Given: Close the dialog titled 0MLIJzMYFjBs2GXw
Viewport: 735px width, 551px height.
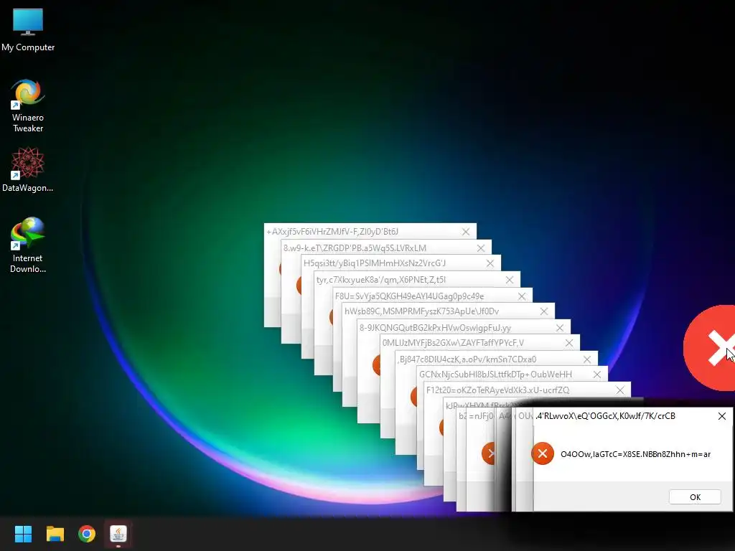Looking at the screenshot, I should coord(569,343).
